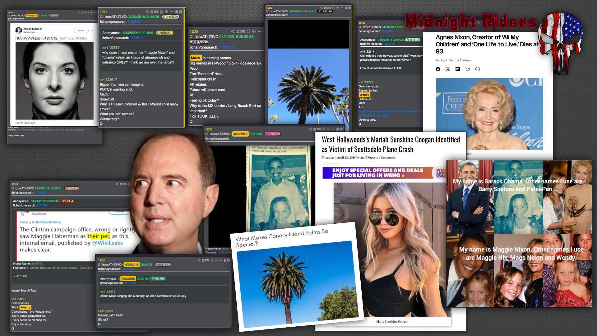This screenshot has width=597, height=336.
Task: Follow quoted reference >>1131287
Action: pos(19,299)
